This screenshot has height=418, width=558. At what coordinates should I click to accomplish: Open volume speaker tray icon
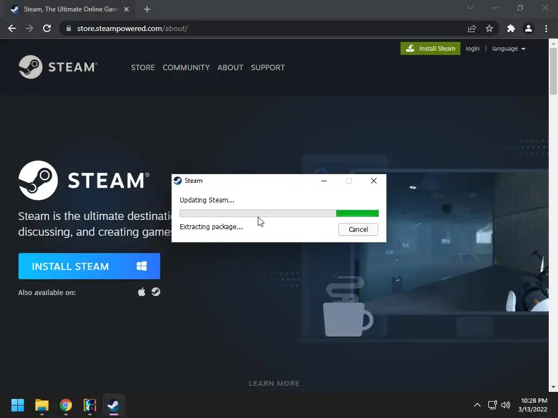tap(505, 405)
